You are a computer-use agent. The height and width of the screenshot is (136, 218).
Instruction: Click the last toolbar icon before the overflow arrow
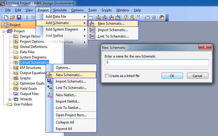click(x=162, y=17)
